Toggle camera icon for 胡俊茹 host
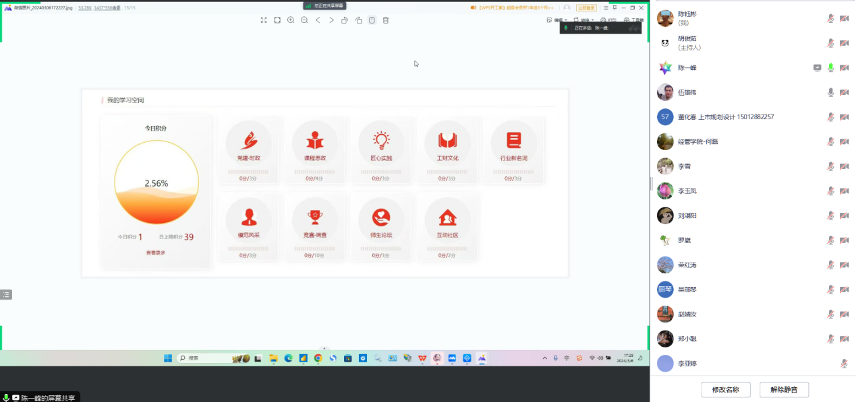Image resolution: width=856 pixels, height=402 pixels. [844, 43]
